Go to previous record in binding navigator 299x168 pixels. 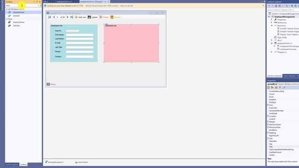coord(54,17)
